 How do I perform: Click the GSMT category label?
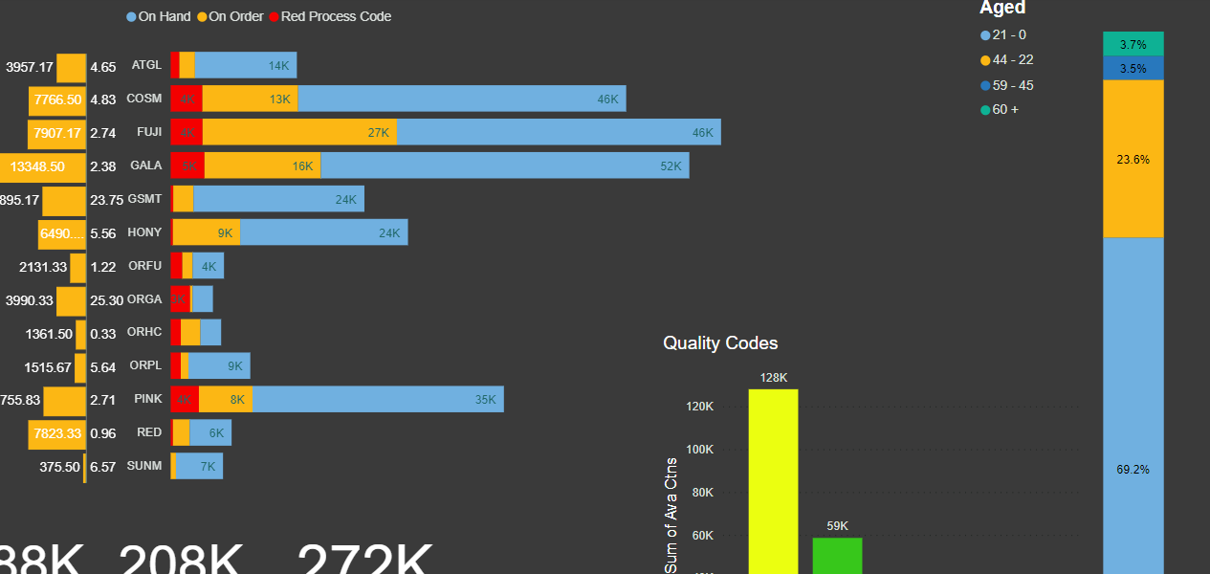point(144,199)
